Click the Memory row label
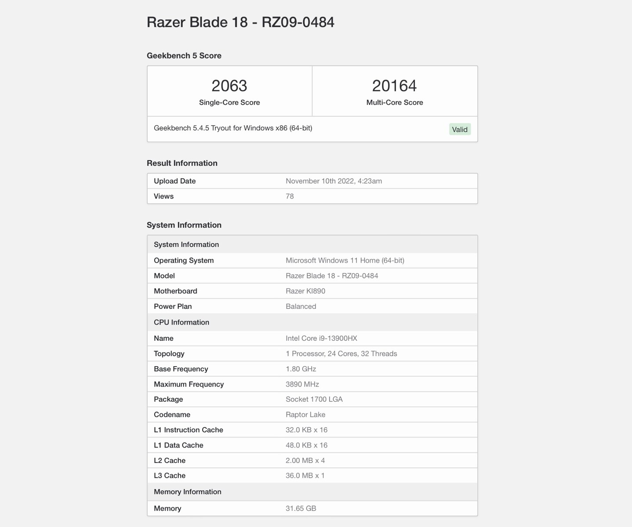This screenshot has height=527, width=632. click(x=167, y=509)
